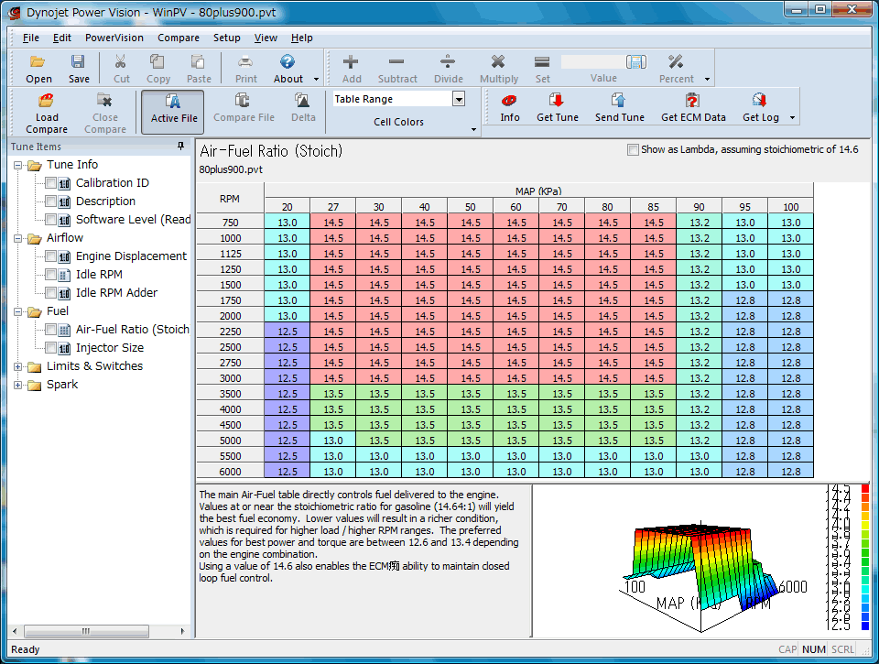Open the About information icon
The width and height of the screenshot is (879, 664).
pos(288,61)
